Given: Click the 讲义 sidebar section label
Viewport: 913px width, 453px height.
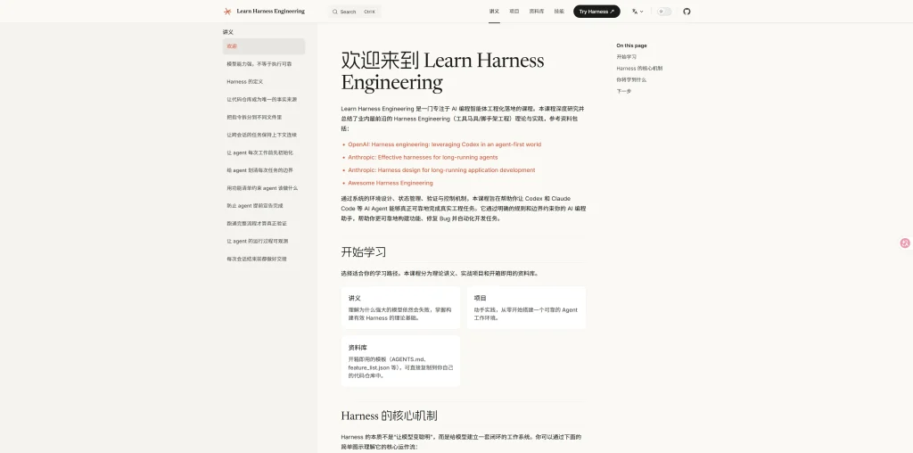Looking at the screenshot, I should click(227, 32).
